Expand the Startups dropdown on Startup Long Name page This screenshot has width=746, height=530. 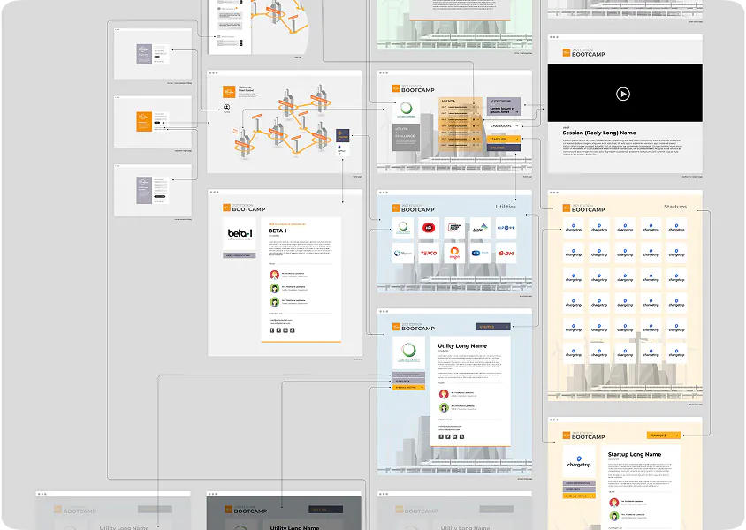[664, 435]
